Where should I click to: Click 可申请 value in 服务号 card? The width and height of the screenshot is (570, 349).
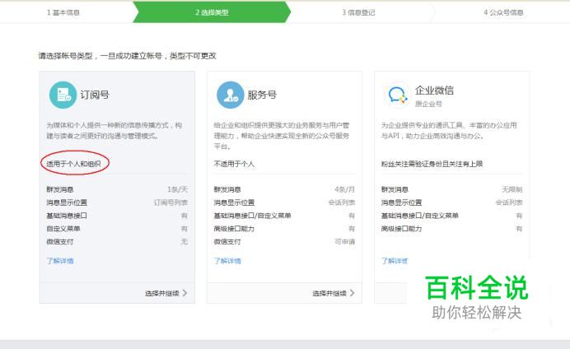click(x=345, y=241)
